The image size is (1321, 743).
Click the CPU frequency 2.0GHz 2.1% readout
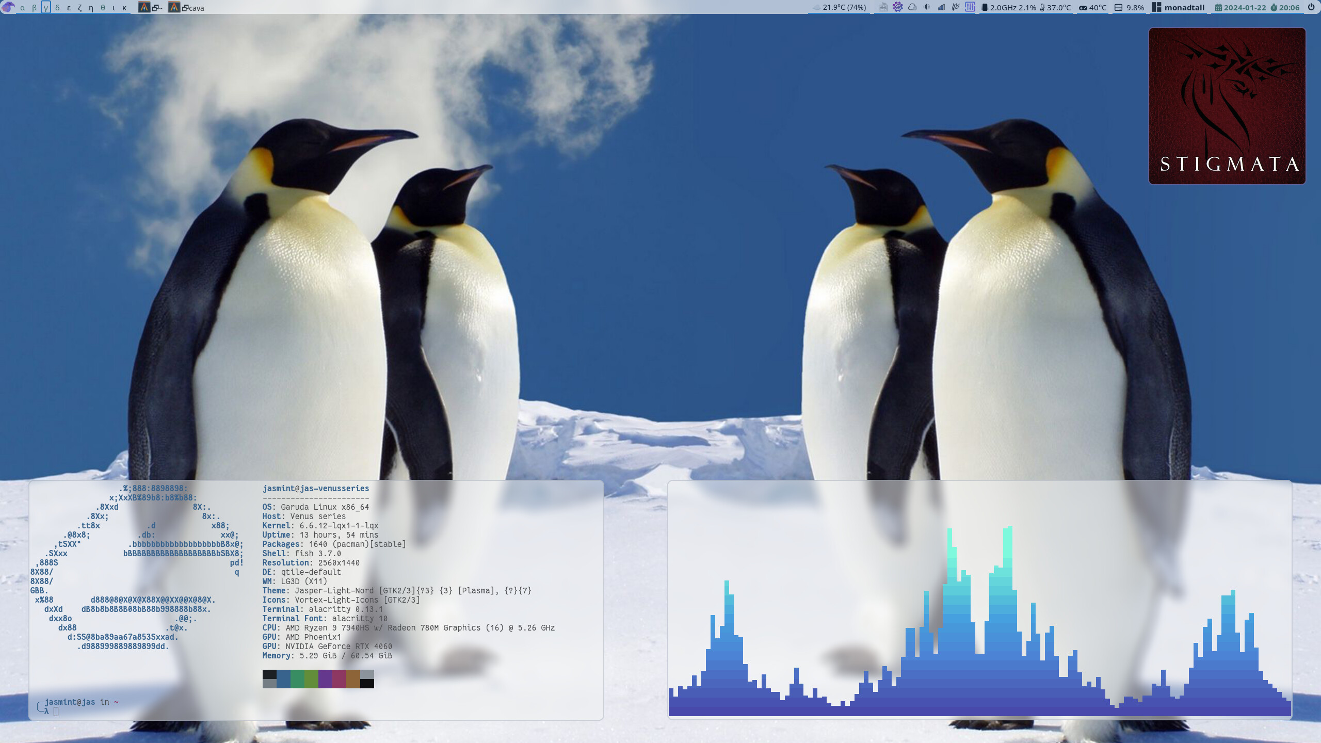point(1013,8)
